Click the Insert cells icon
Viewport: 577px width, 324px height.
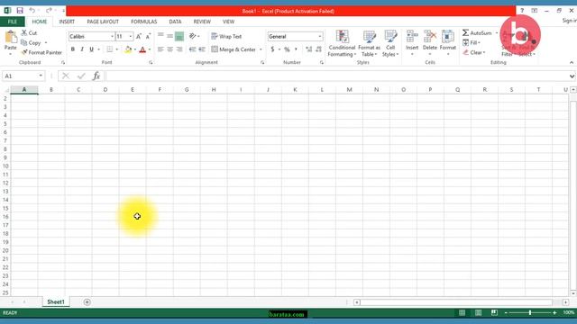coord(412,37)
